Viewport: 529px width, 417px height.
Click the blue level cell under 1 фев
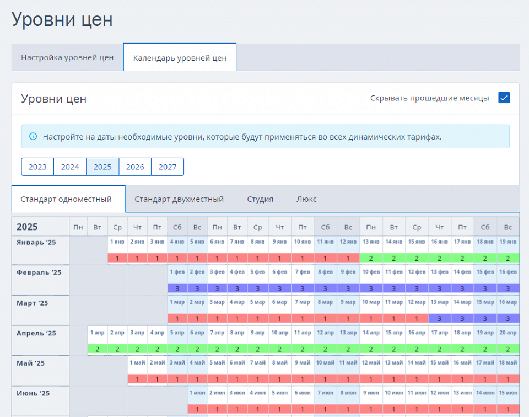tap(177, 288)
